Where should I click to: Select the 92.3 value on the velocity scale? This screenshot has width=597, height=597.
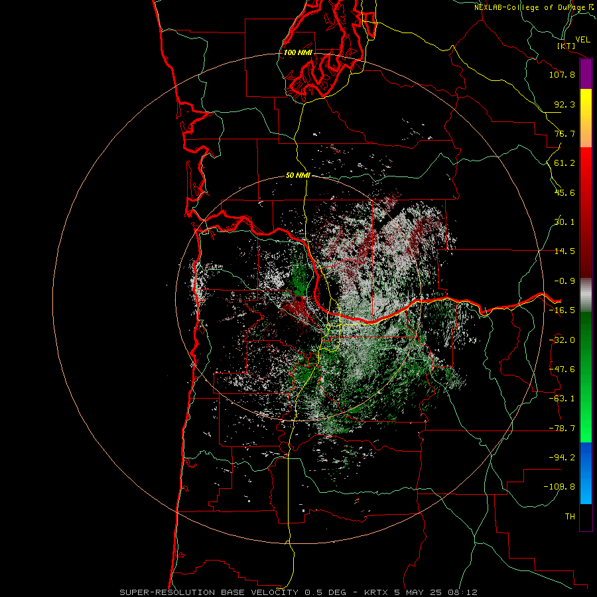[x=564, y=104]
